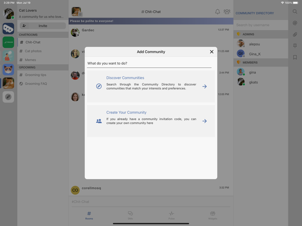Switch to the Pulse tab
The height and width of the screenshot is (226, 302).
pos(171,215)
